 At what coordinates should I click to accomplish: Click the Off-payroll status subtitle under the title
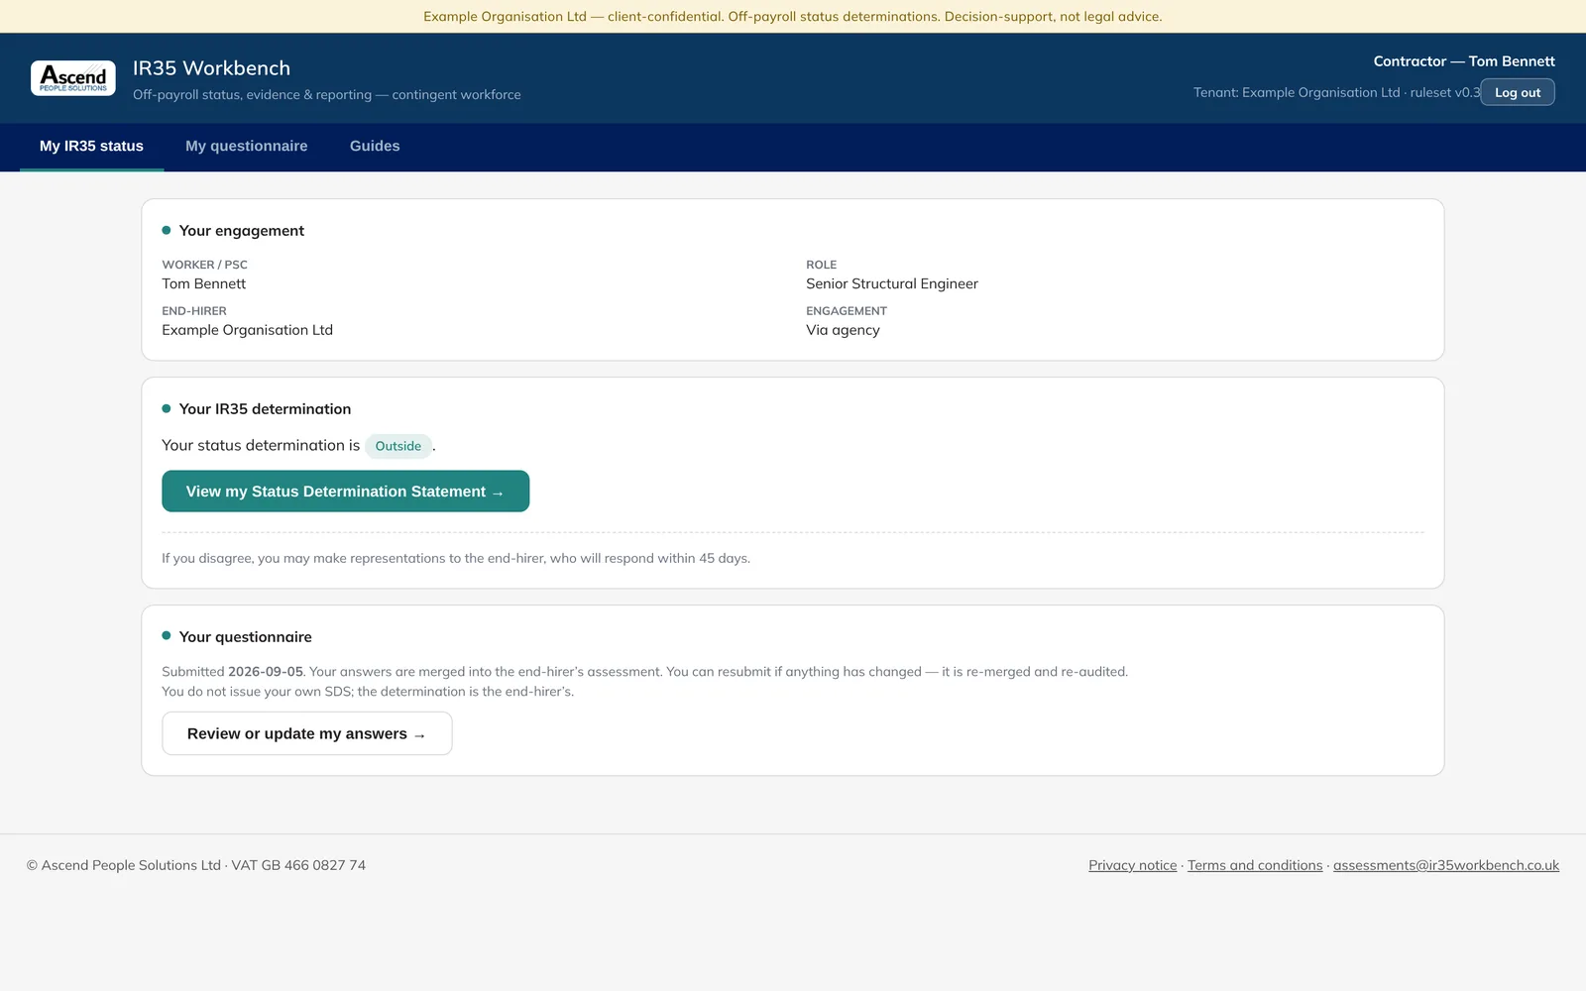327,95
